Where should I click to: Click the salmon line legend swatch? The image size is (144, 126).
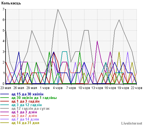[5, 116]
